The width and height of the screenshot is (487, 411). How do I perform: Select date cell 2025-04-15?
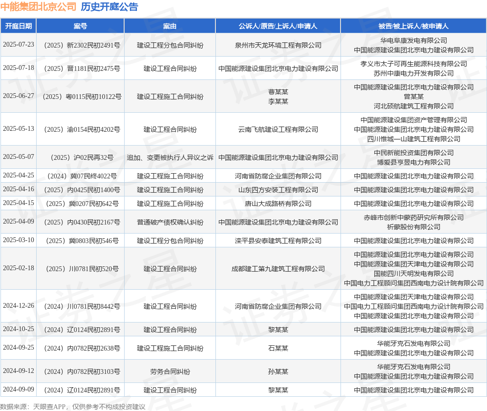tap(19, 203)
